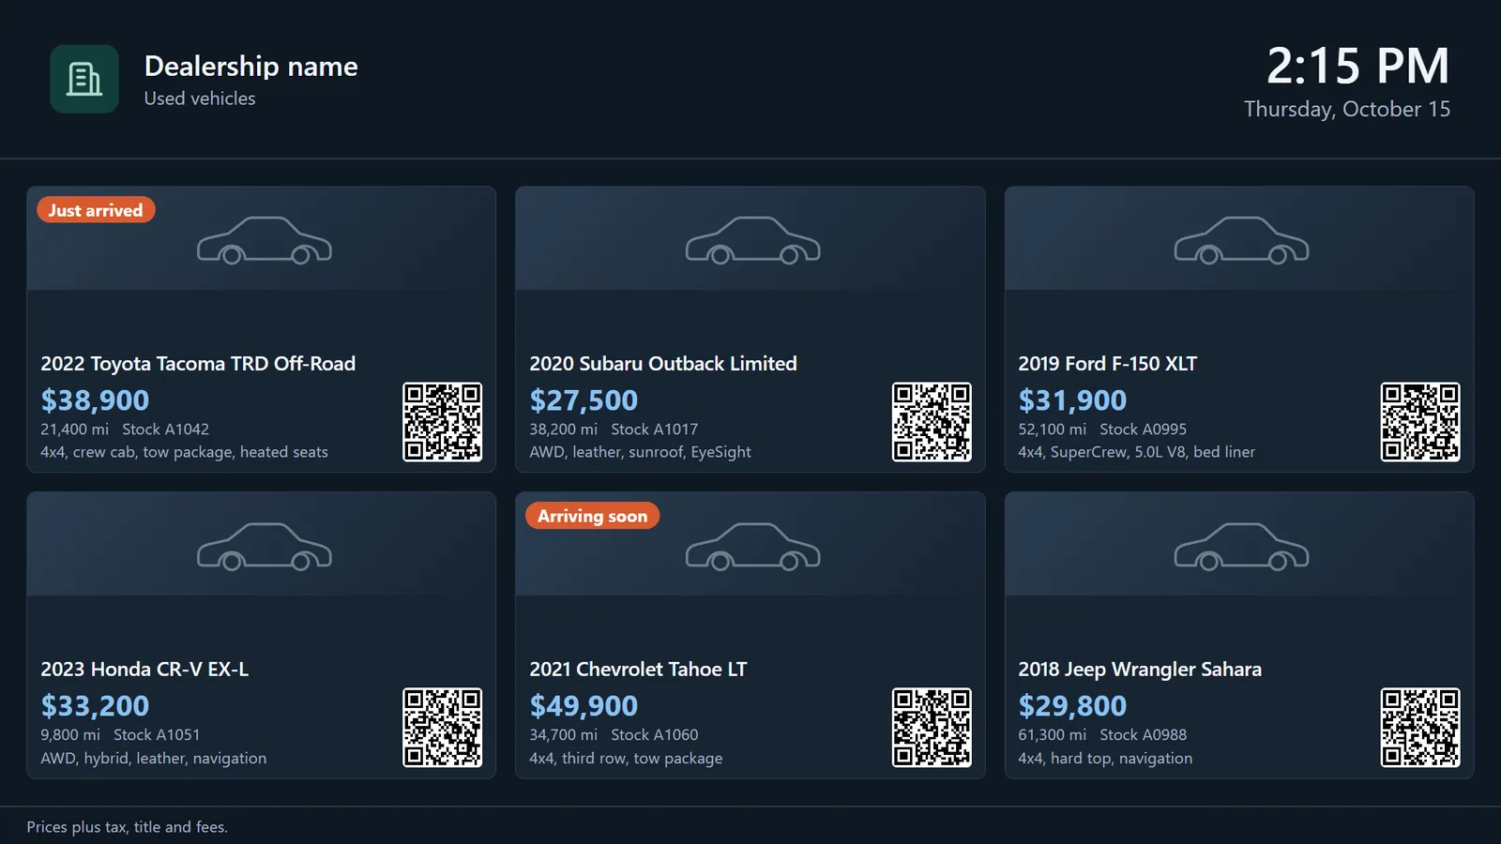Image resolution: width=1501 pixels, height=844 pixels.
Task: Click the Toyota Tacoma QR code
Action: [443, 422]
